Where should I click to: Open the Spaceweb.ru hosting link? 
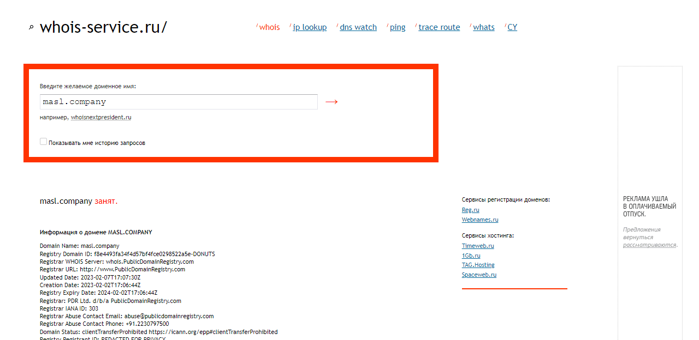tap(479, 275)
